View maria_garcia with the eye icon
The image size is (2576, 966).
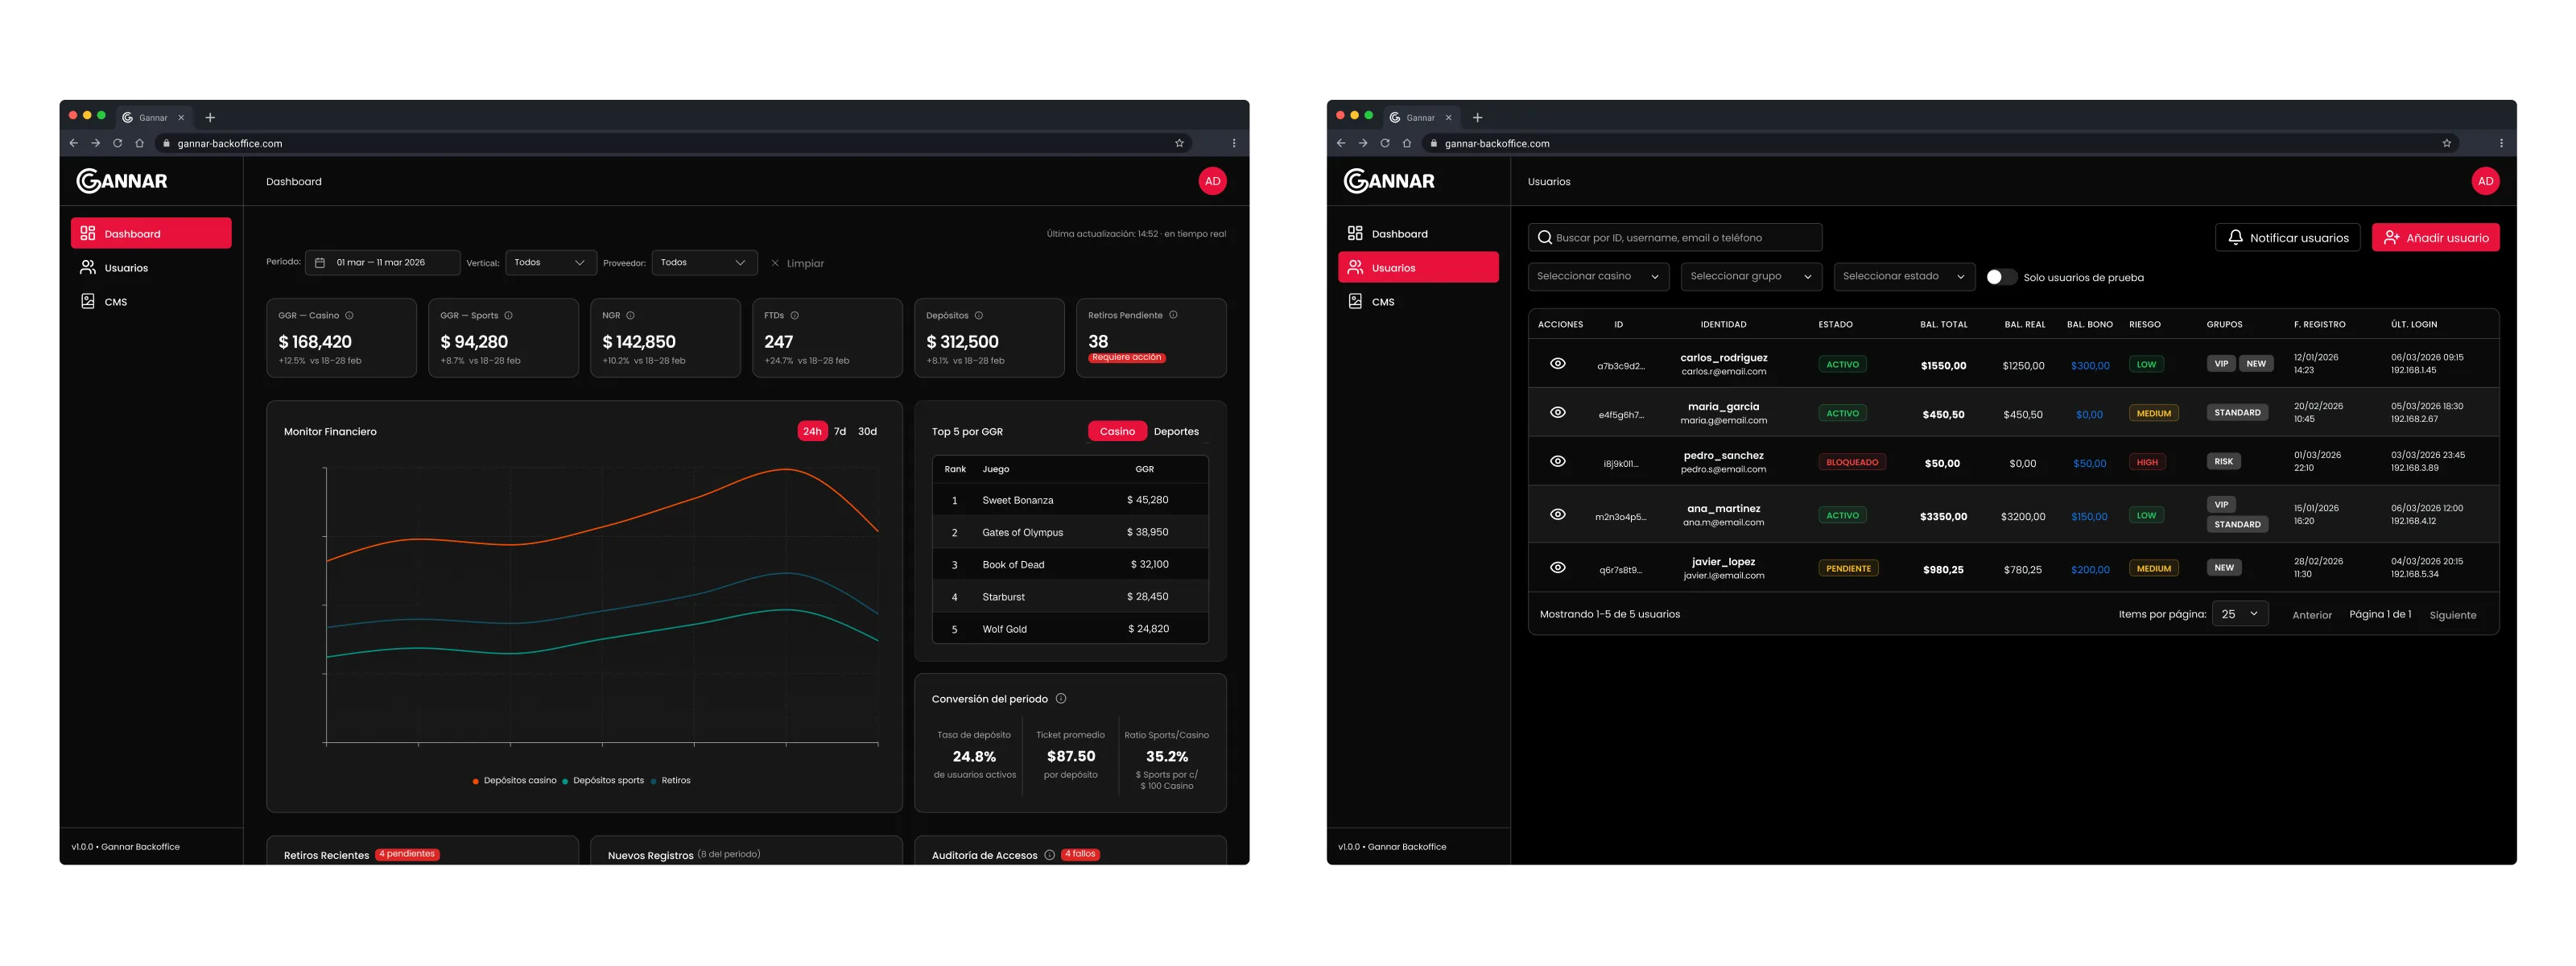(1557, 412)
